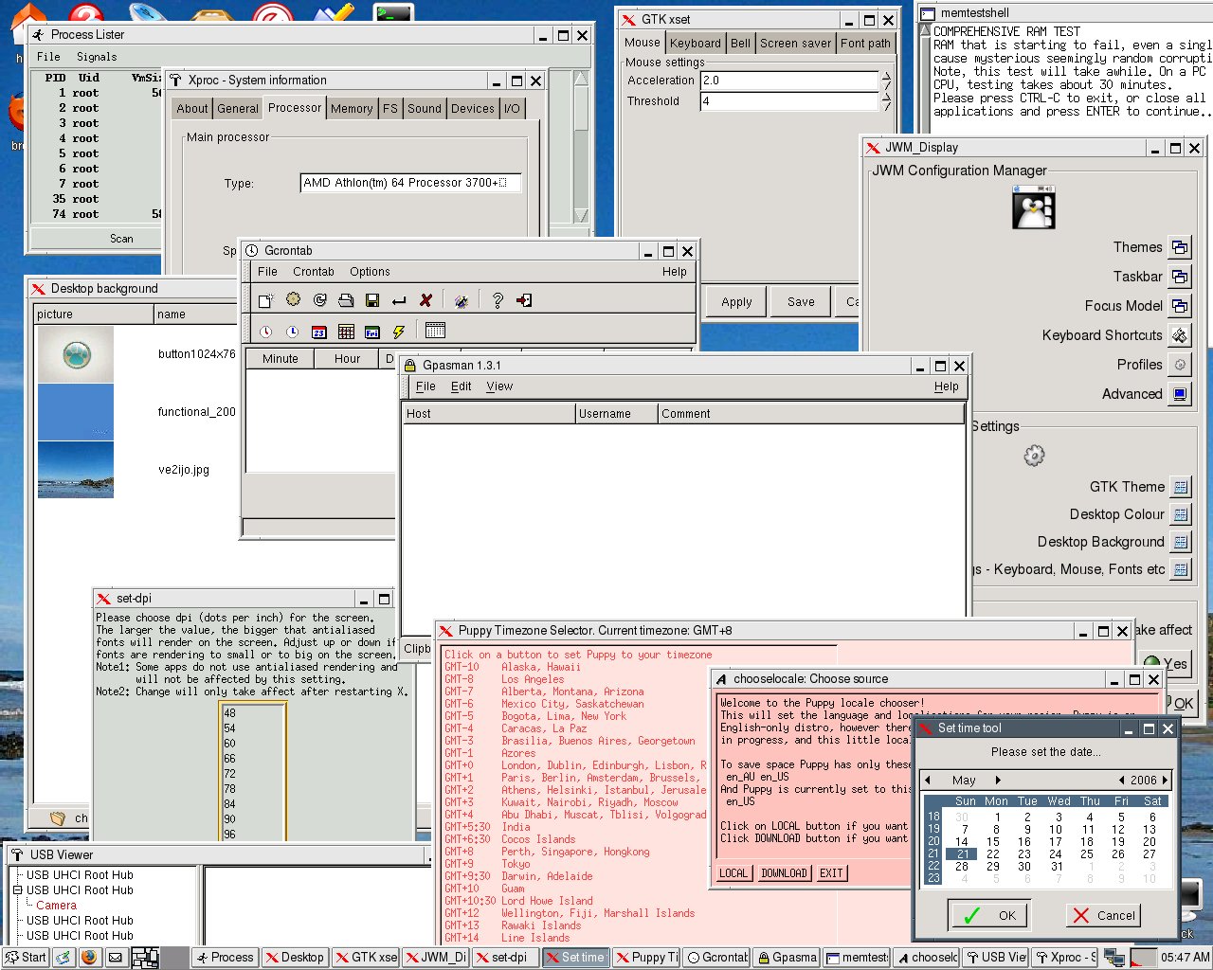Click the exit door icon in Gcrontab toolbar
The height and width of the screenshot is (970, 1213).
click(x=524, y=300)
